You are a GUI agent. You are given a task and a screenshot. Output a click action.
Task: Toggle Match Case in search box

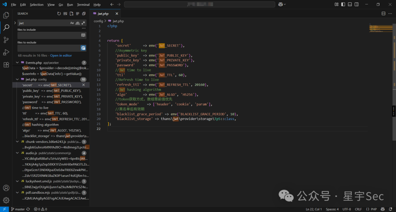click(72, 23)
